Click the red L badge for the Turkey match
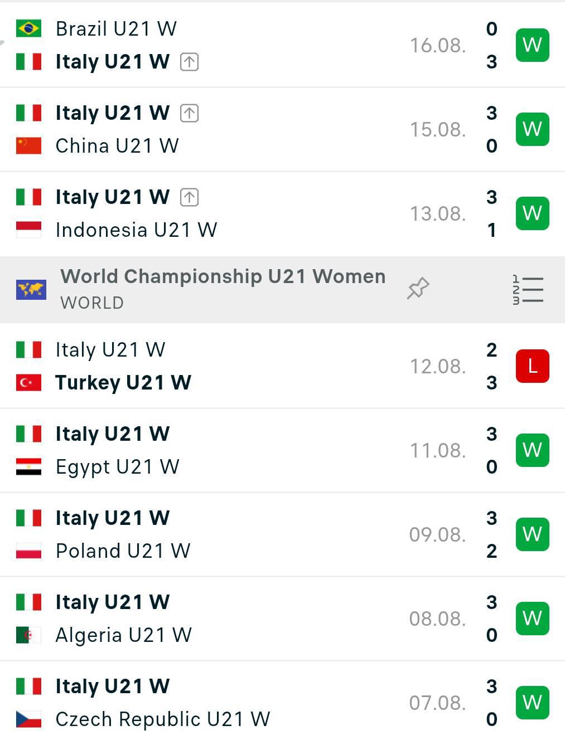The image size is (565, 740). (x=533, y=366)
